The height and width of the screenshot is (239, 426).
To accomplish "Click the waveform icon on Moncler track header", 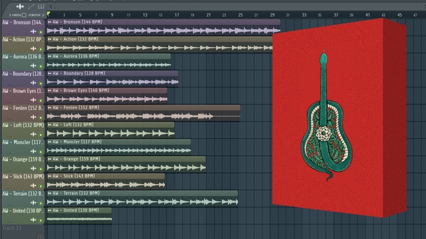I will [33, 152].
